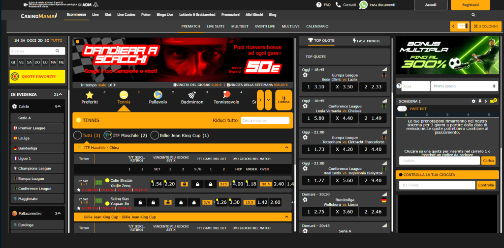The height and width of the screenshot is (248, 504).
Task: Click the ADM logo in the header
Action: (87, 5)
